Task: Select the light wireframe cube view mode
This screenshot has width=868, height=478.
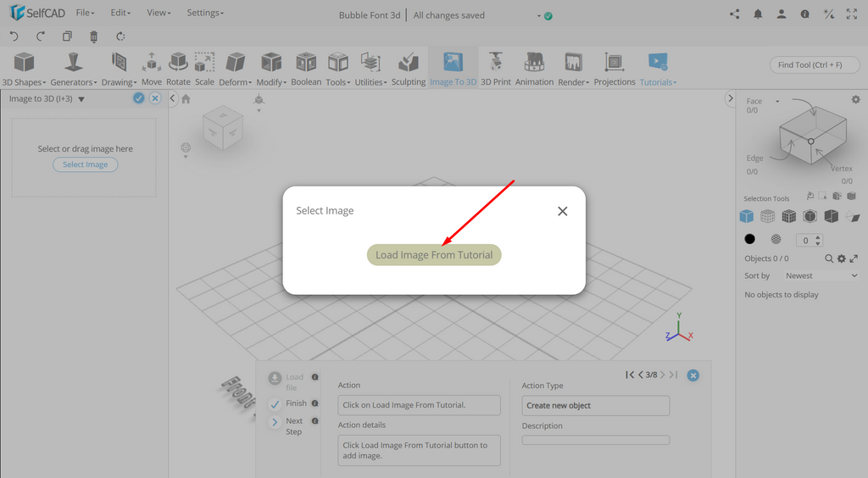Action: [767, 216]
